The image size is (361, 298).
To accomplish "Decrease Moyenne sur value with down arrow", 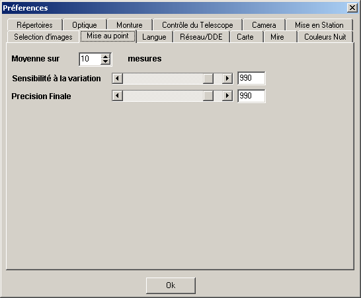I will (x=105, y=61).
